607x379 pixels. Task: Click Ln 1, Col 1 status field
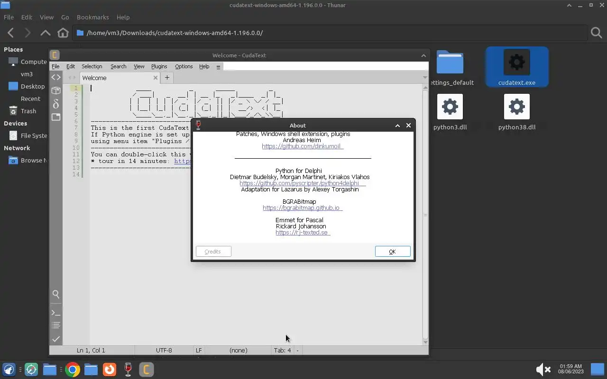tap(91, 351)
